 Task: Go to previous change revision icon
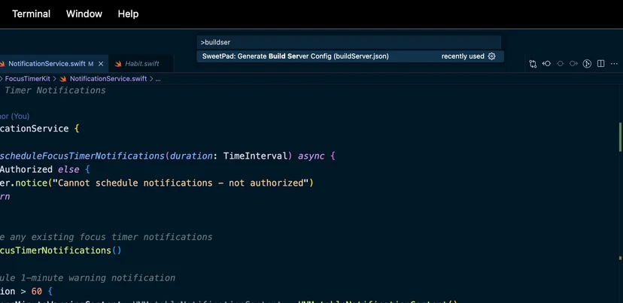tap(546, 64)
